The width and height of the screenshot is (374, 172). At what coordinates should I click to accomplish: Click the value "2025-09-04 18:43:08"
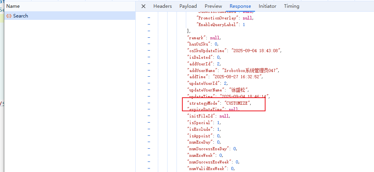[256, 51]
